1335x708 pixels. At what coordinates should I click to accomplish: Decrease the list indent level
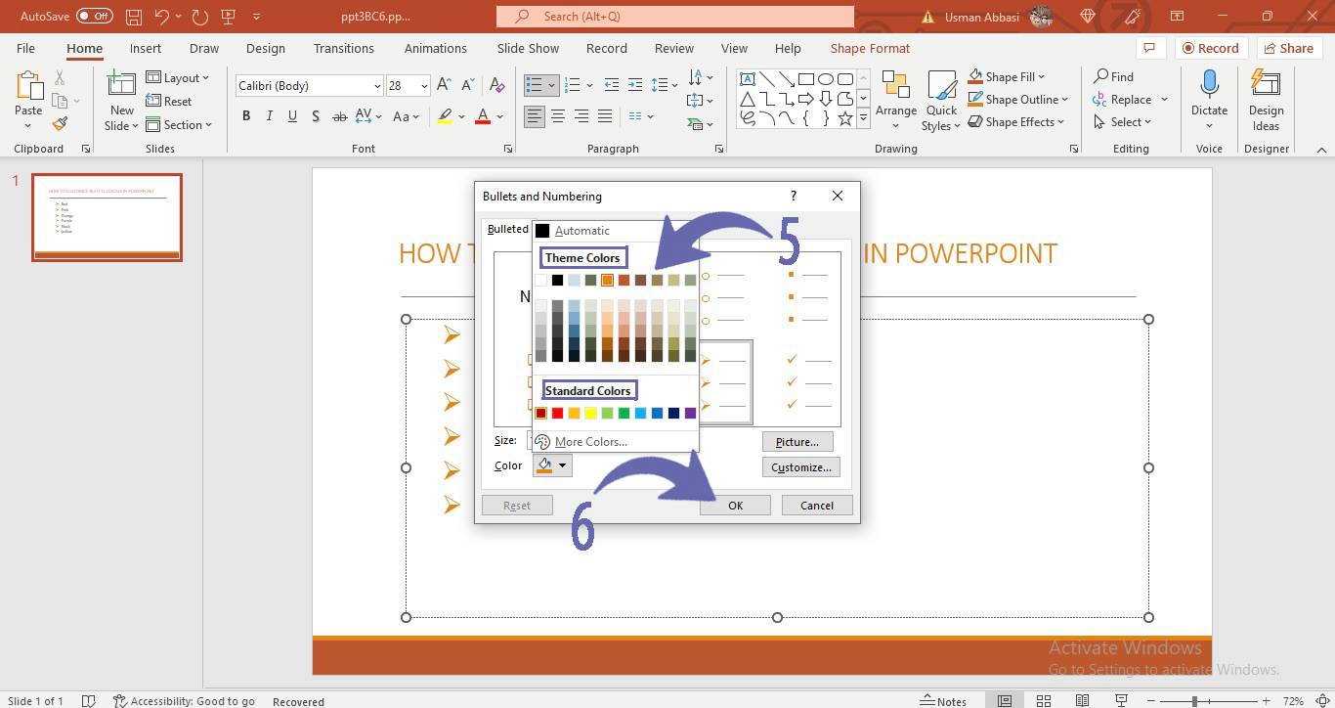tap(612, 85)
